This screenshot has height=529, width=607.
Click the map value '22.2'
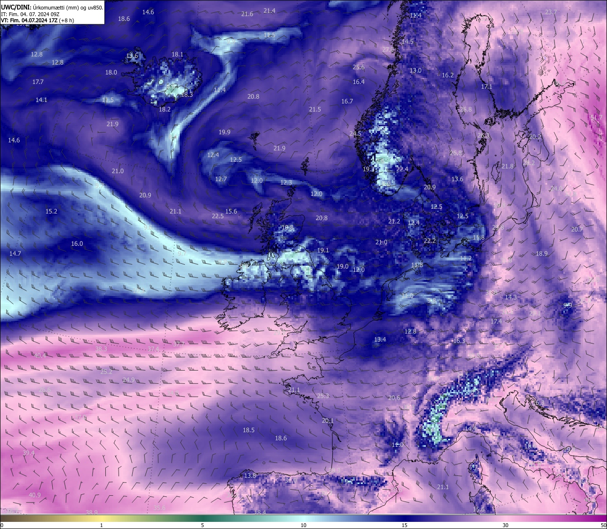coord(430,241)
